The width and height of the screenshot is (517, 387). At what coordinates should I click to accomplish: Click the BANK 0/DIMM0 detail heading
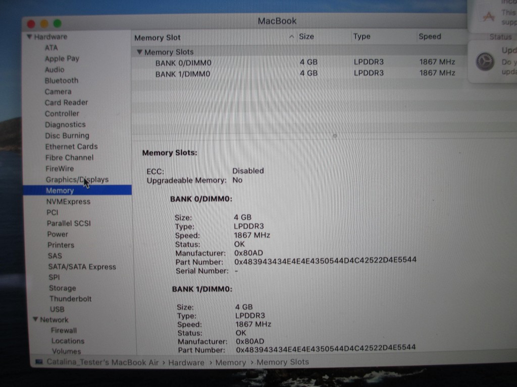pos(201,199)
